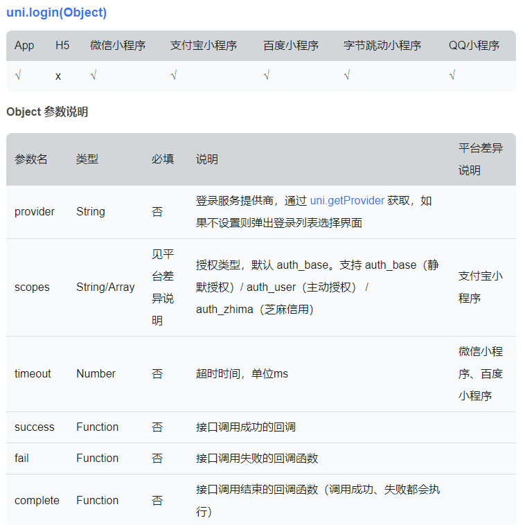
Task: Click the 'provider' parameter name
Action: point(35,212)
